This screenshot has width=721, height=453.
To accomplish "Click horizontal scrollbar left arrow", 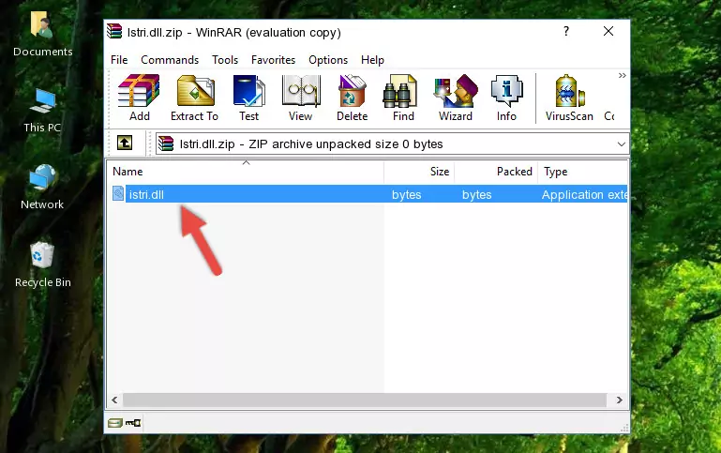I will (x=114, y=400).
